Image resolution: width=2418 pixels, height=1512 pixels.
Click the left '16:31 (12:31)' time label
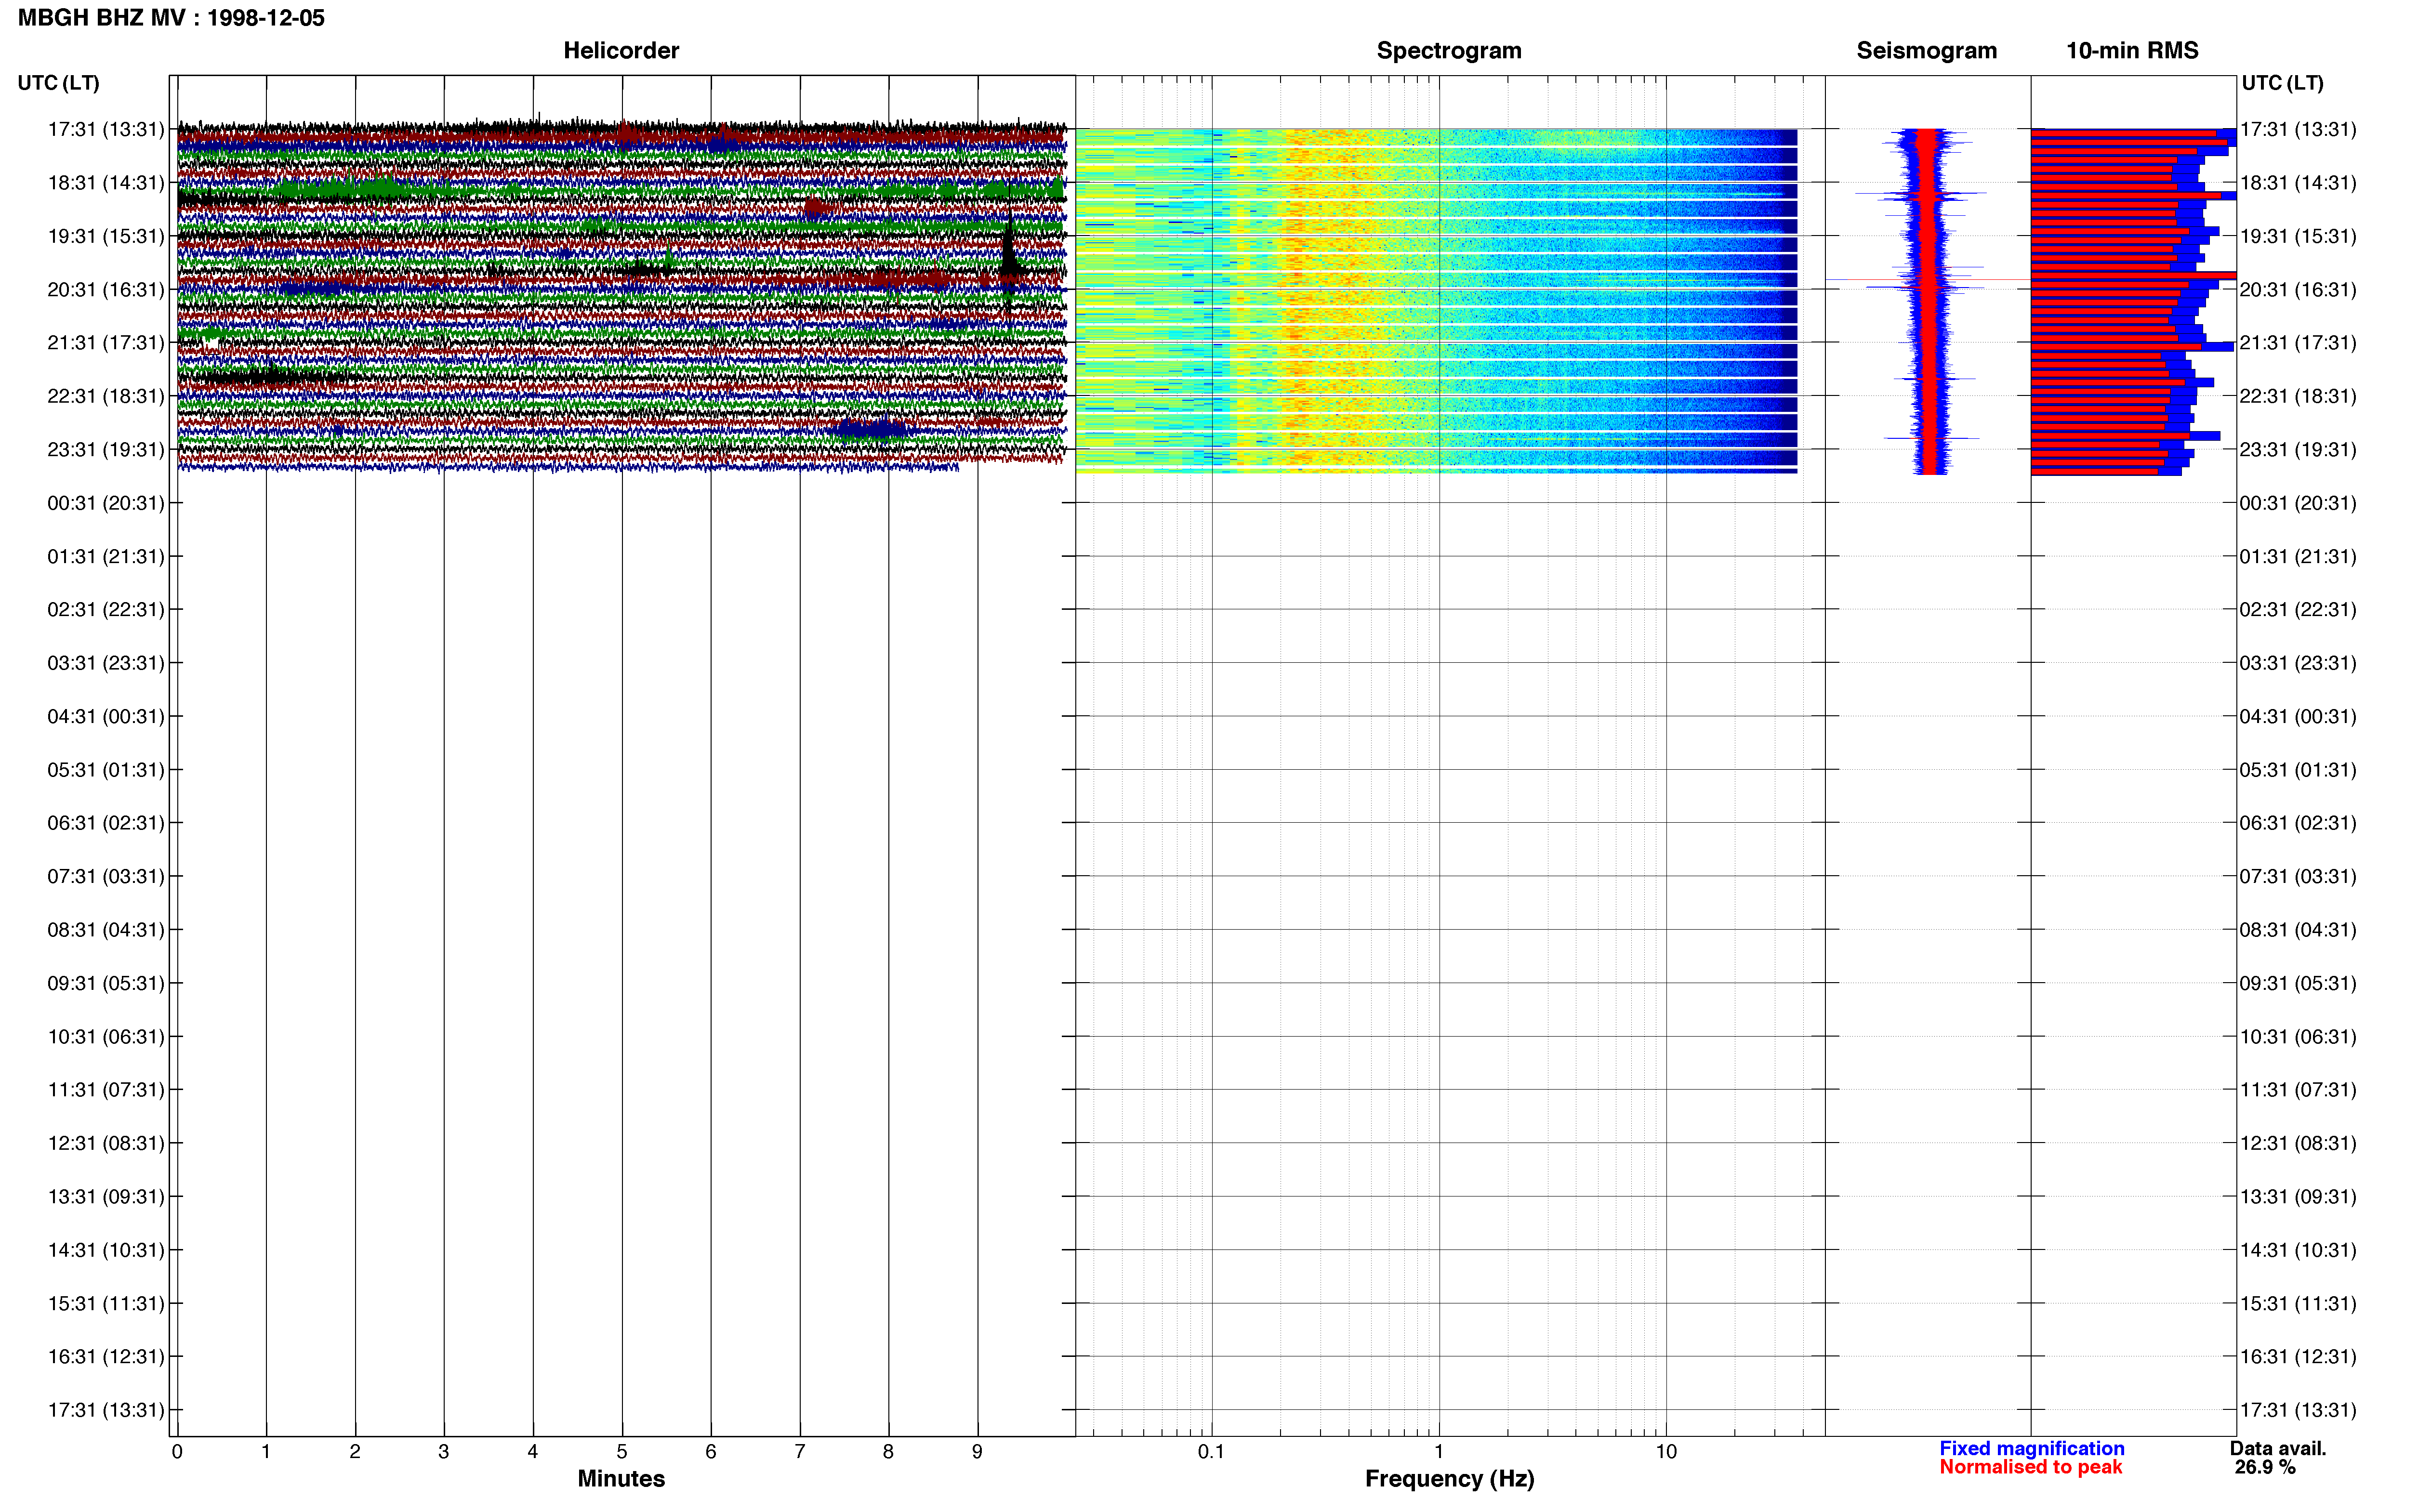(x=106, y=1357)
